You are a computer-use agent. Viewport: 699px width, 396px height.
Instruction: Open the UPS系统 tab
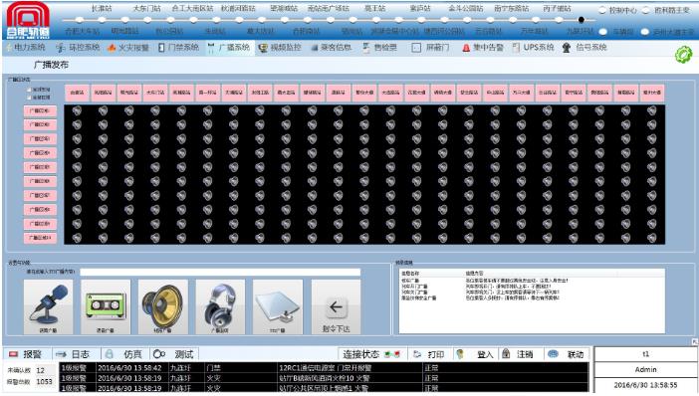(x=533, y=47)
